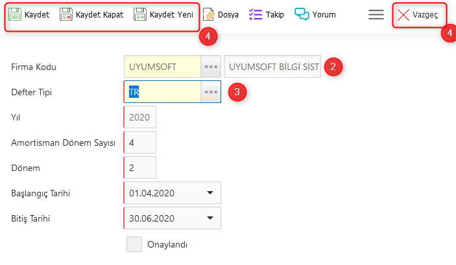
Task: Click the Firma Kodu input field
Action: tap(162, 66)
